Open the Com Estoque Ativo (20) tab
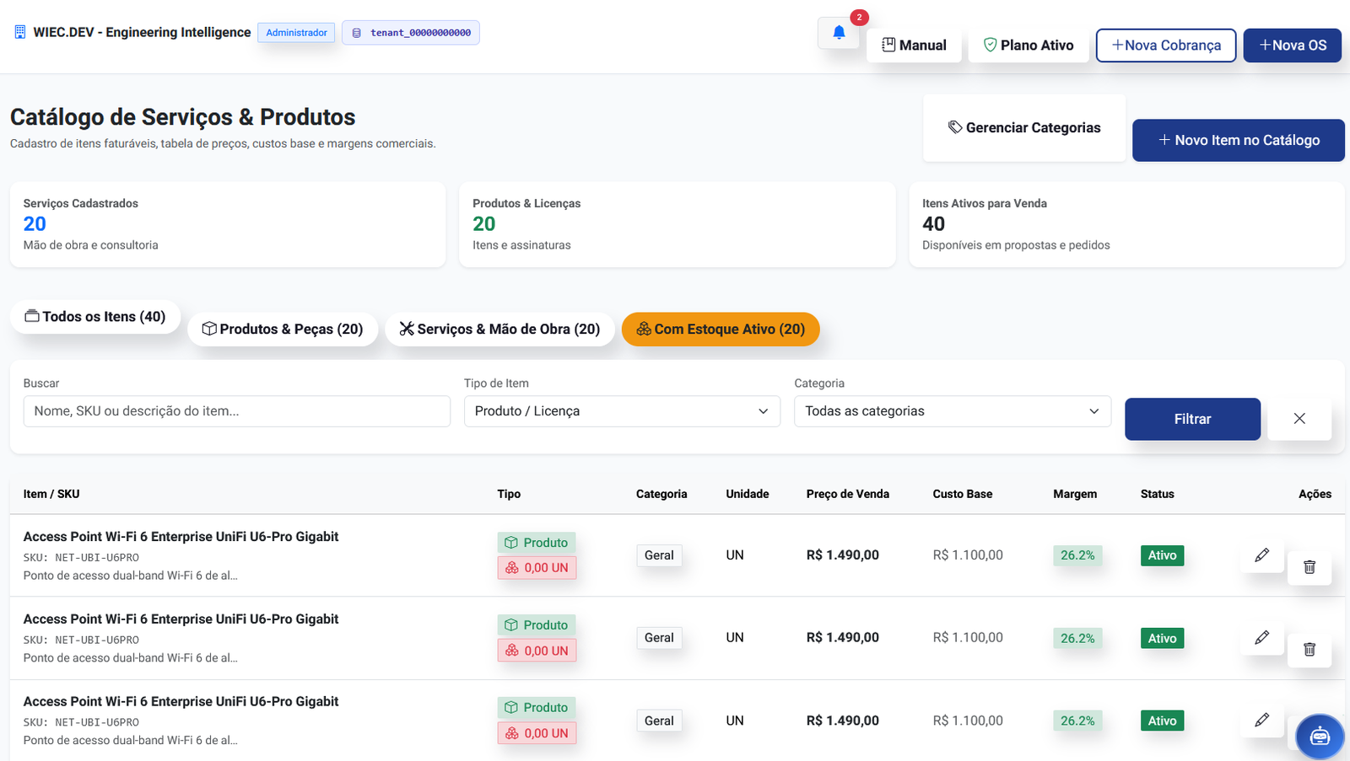 pyautogui.click(x=721, y=330)
